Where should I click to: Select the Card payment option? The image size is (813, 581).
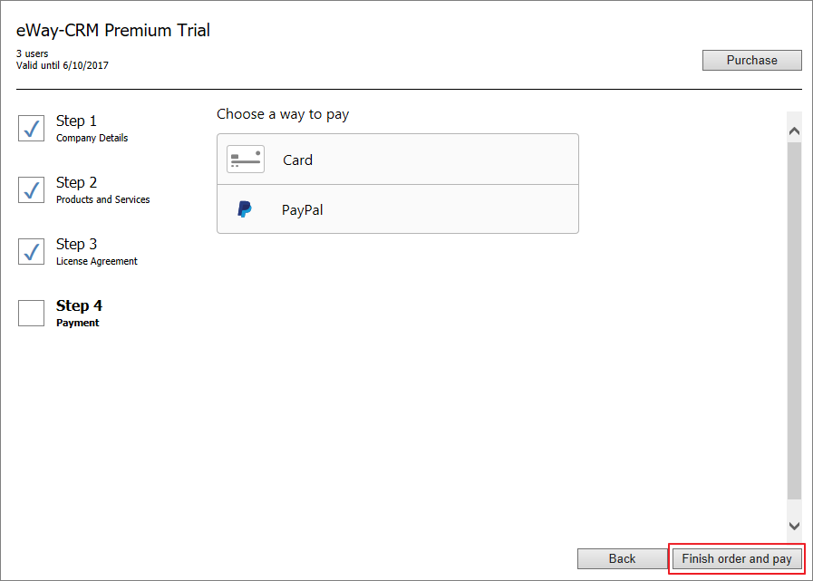pyautogui.click(x=398, y=160)
